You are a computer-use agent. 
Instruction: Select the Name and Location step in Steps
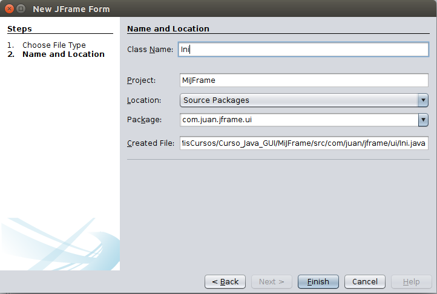tap(64, 54)
